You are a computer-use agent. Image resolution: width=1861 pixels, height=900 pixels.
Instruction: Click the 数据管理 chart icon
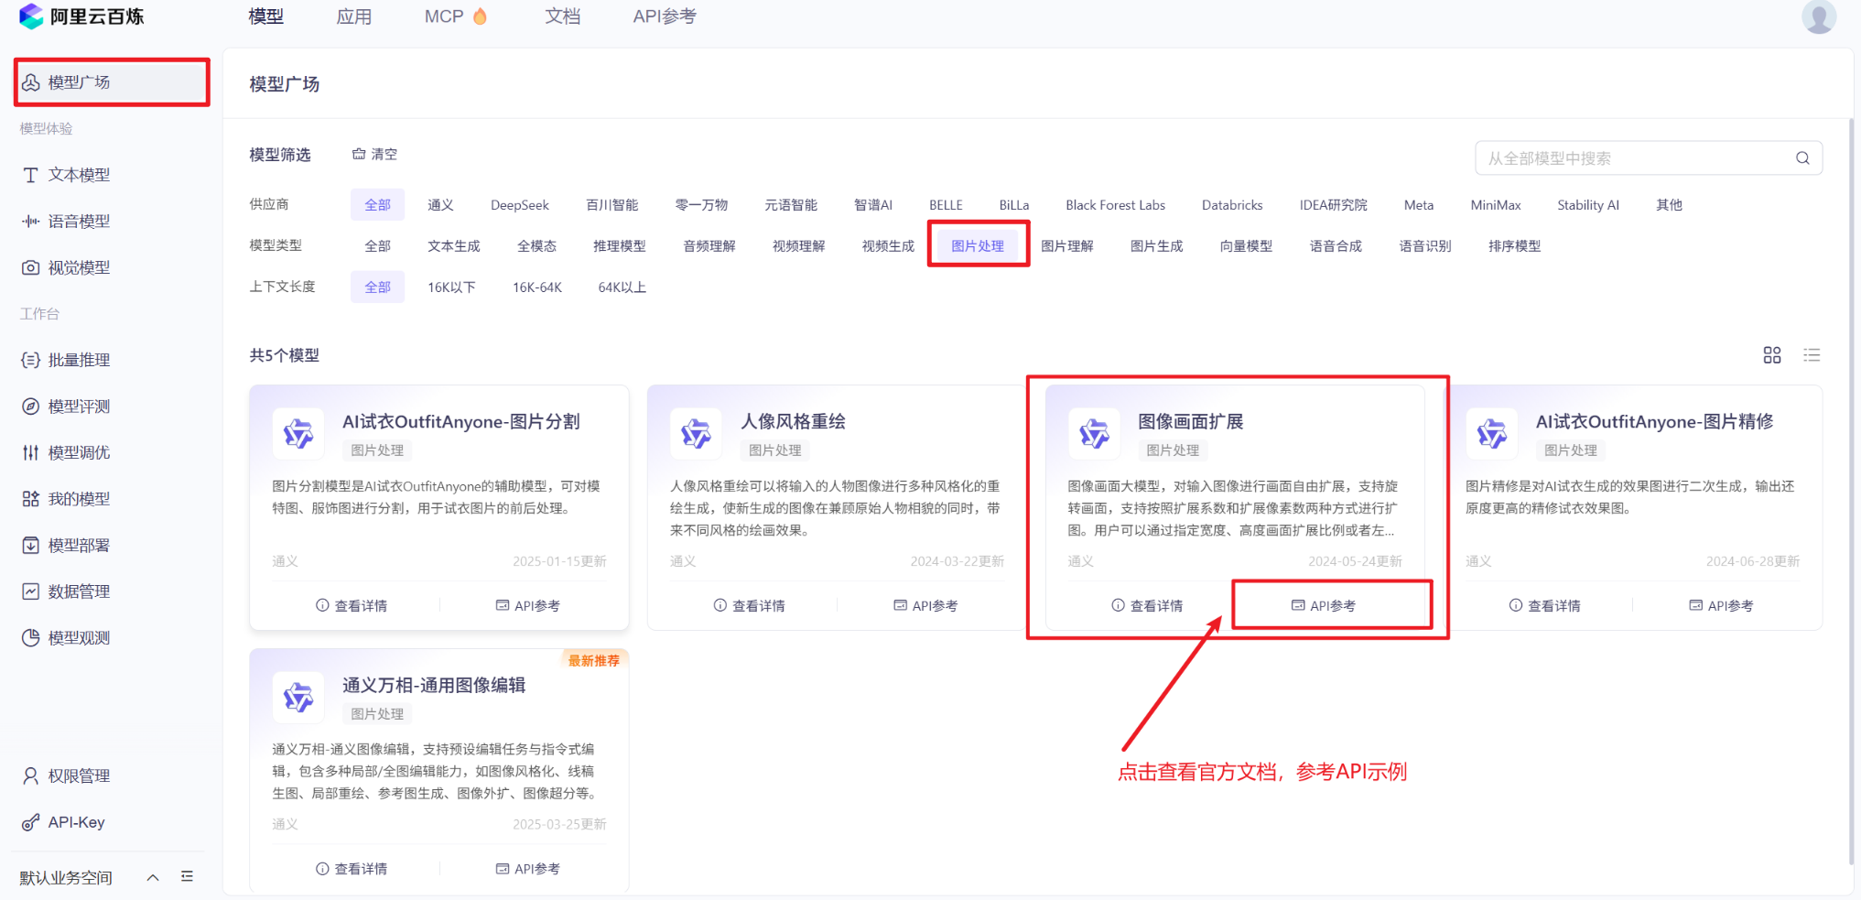(30, 591)
